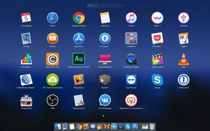Select the first Launchpad page dot
The height and width of the screenshot is (131, 210).
[103, 116]
